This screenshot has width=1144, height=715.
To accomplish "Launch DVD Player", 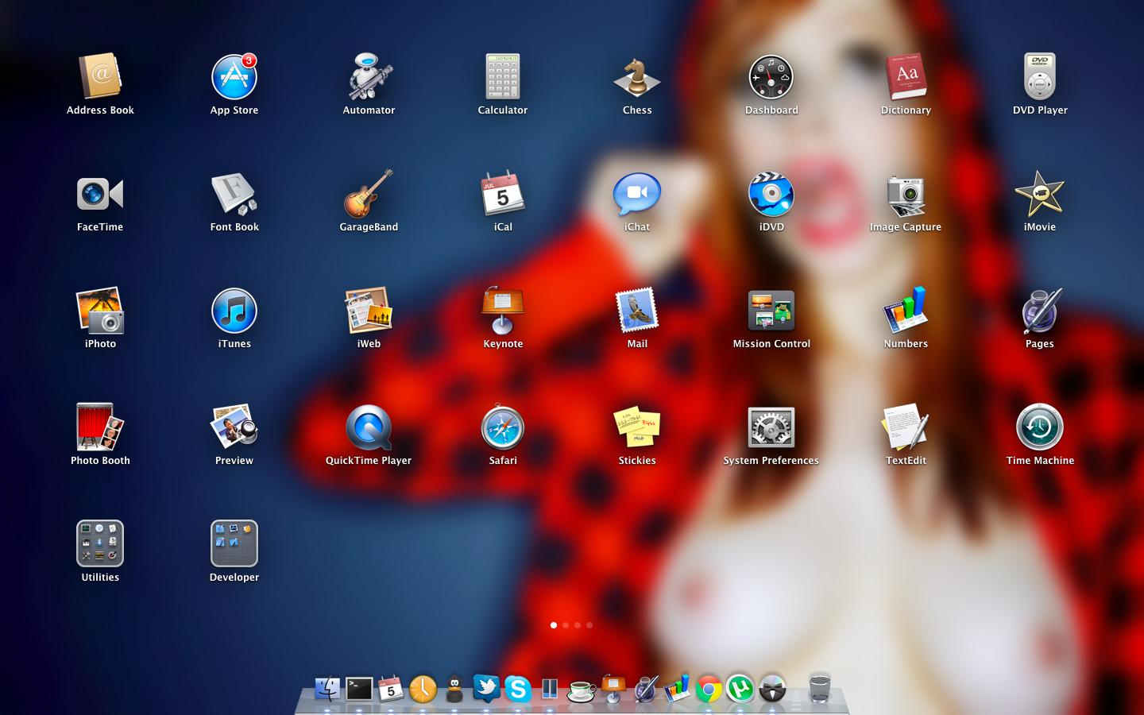I will click(x=1040, y=76).
